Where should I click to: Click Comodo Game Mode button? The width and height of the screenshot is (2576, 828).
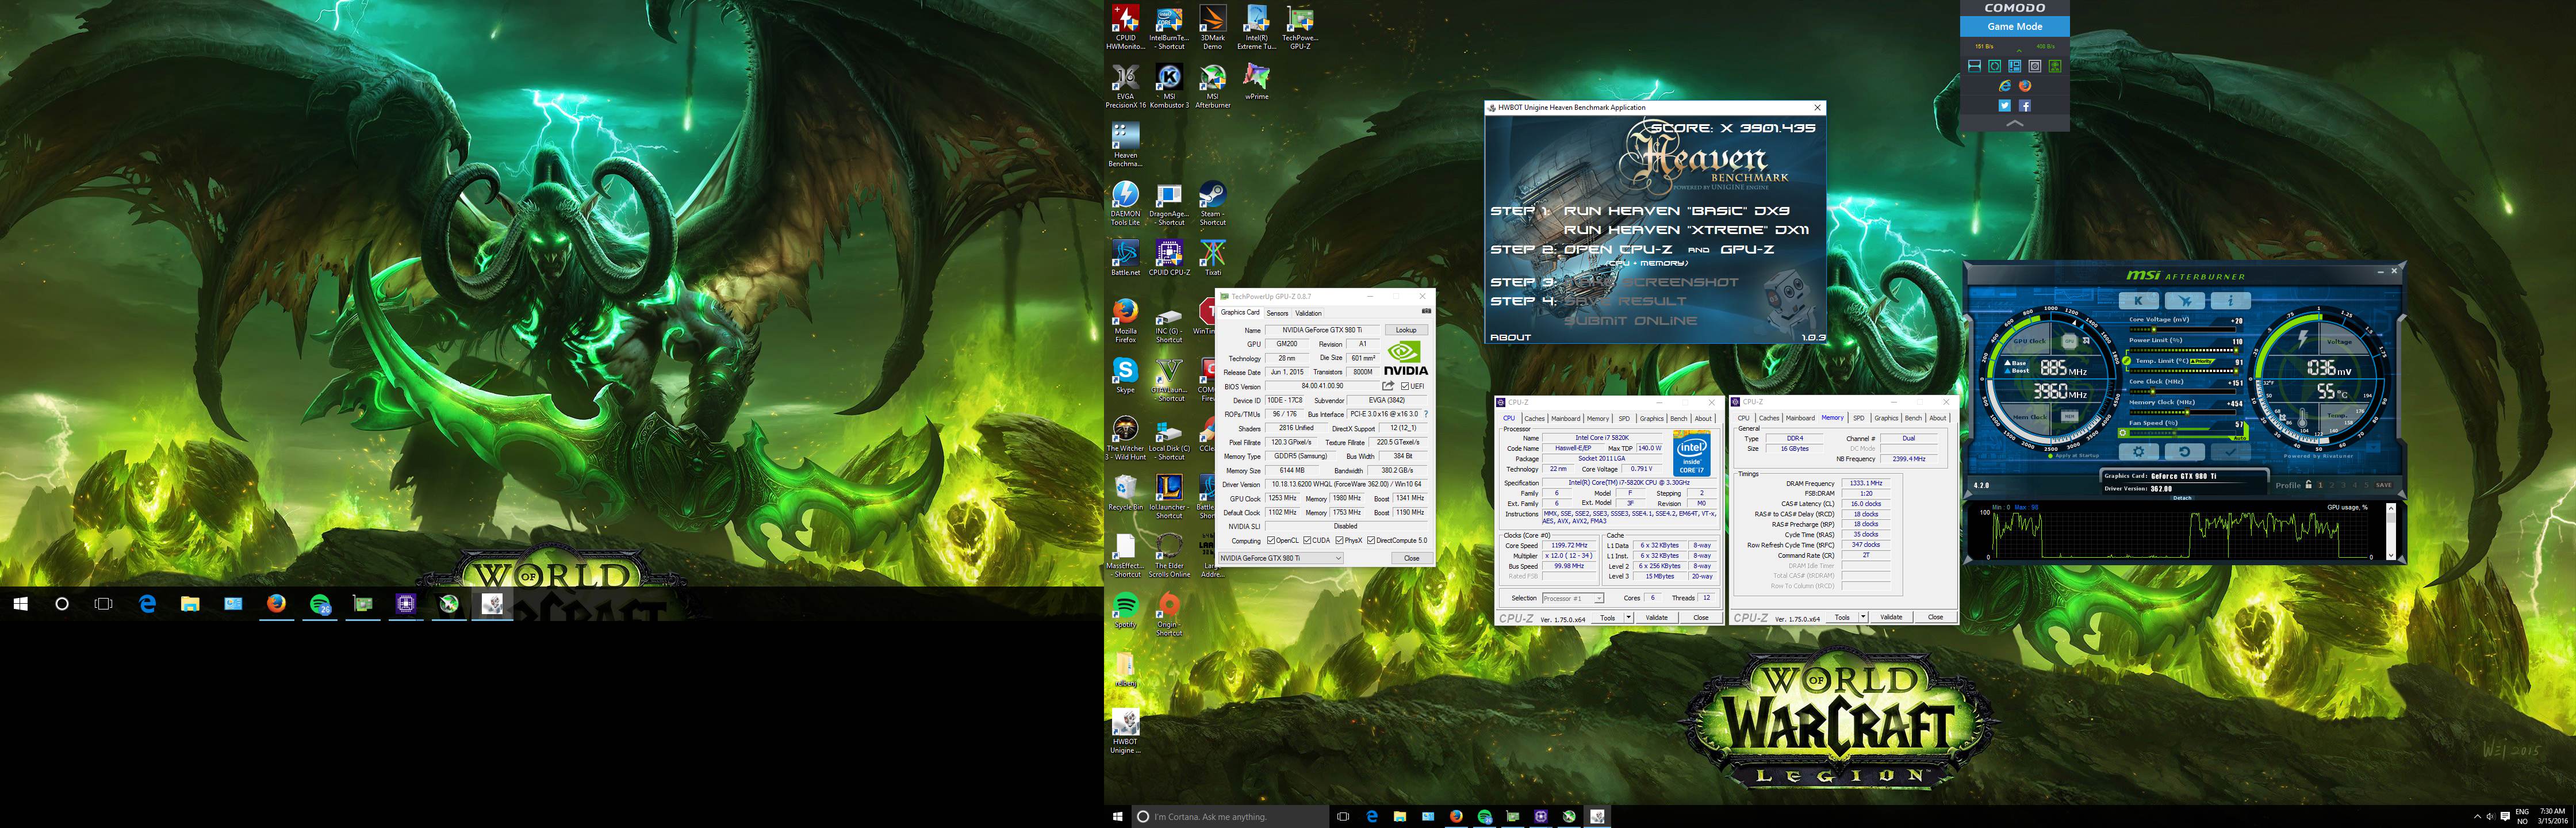coord(2015,27)
